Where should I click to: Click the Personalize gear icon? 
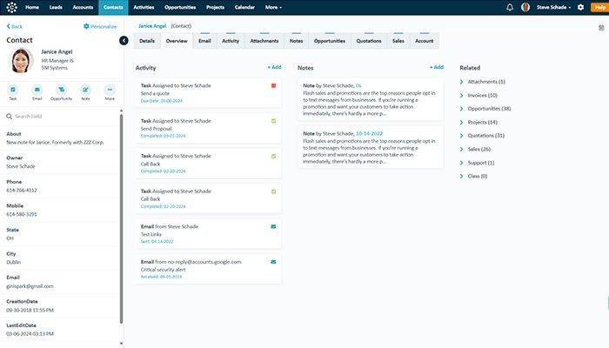pyautogui.click(x=86, y=26)
